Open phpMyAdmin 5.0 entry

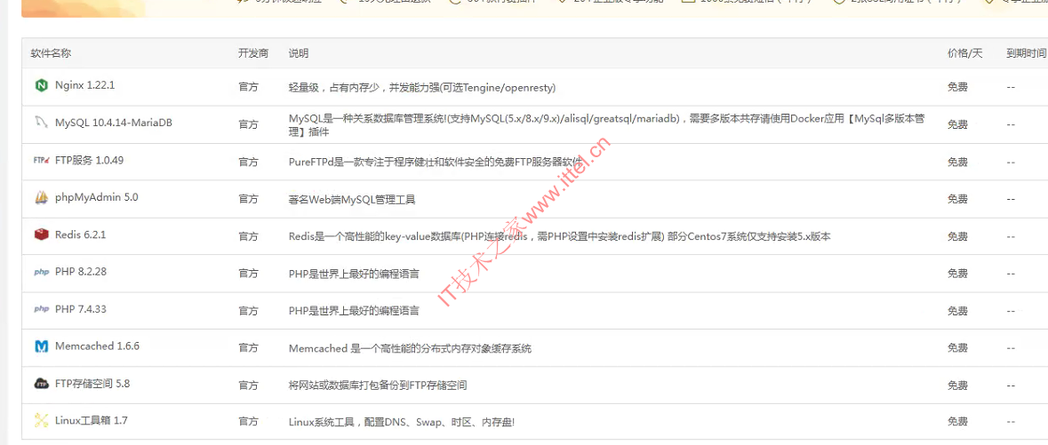pos(97,198)
